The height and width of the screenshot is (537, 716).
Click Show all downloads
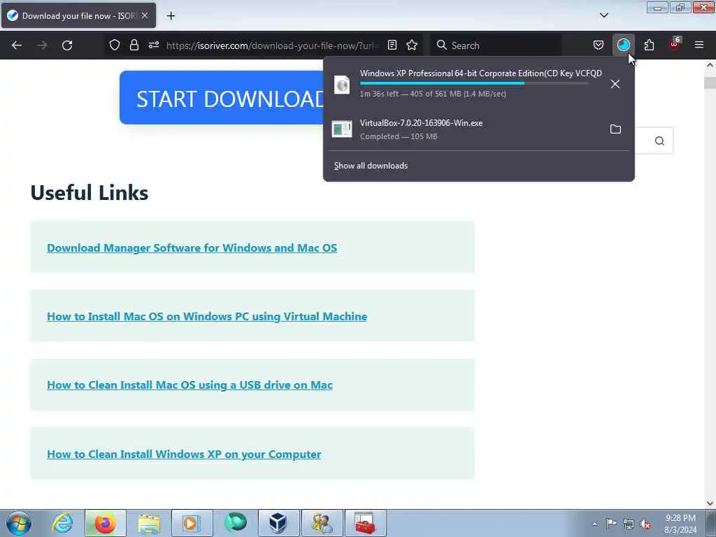click(x=371, y=166)
